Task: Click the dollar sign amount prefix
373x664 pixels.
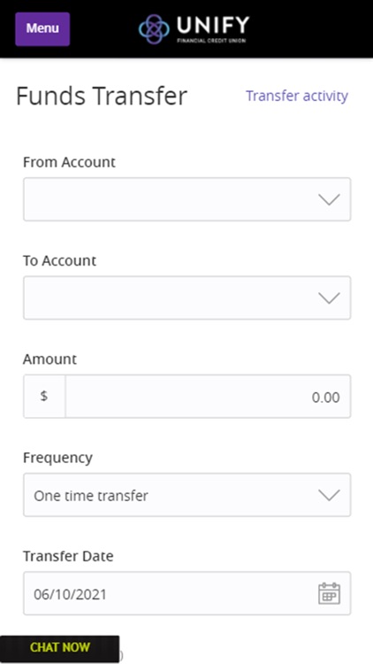Action: tap(44, 397)
